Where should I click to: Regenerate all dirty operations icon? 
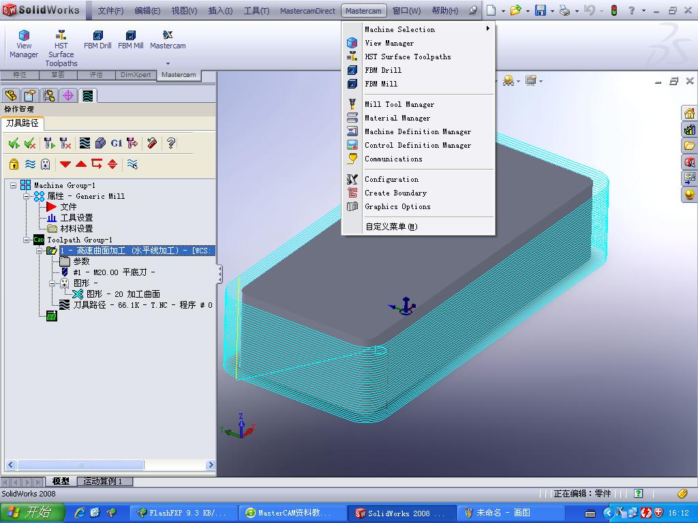tap(65, 143)
